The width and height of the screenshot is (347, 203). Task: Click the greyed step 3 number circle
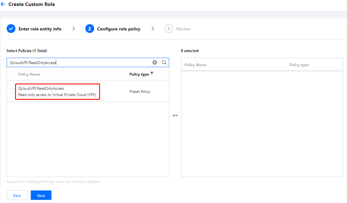point(168,29)
